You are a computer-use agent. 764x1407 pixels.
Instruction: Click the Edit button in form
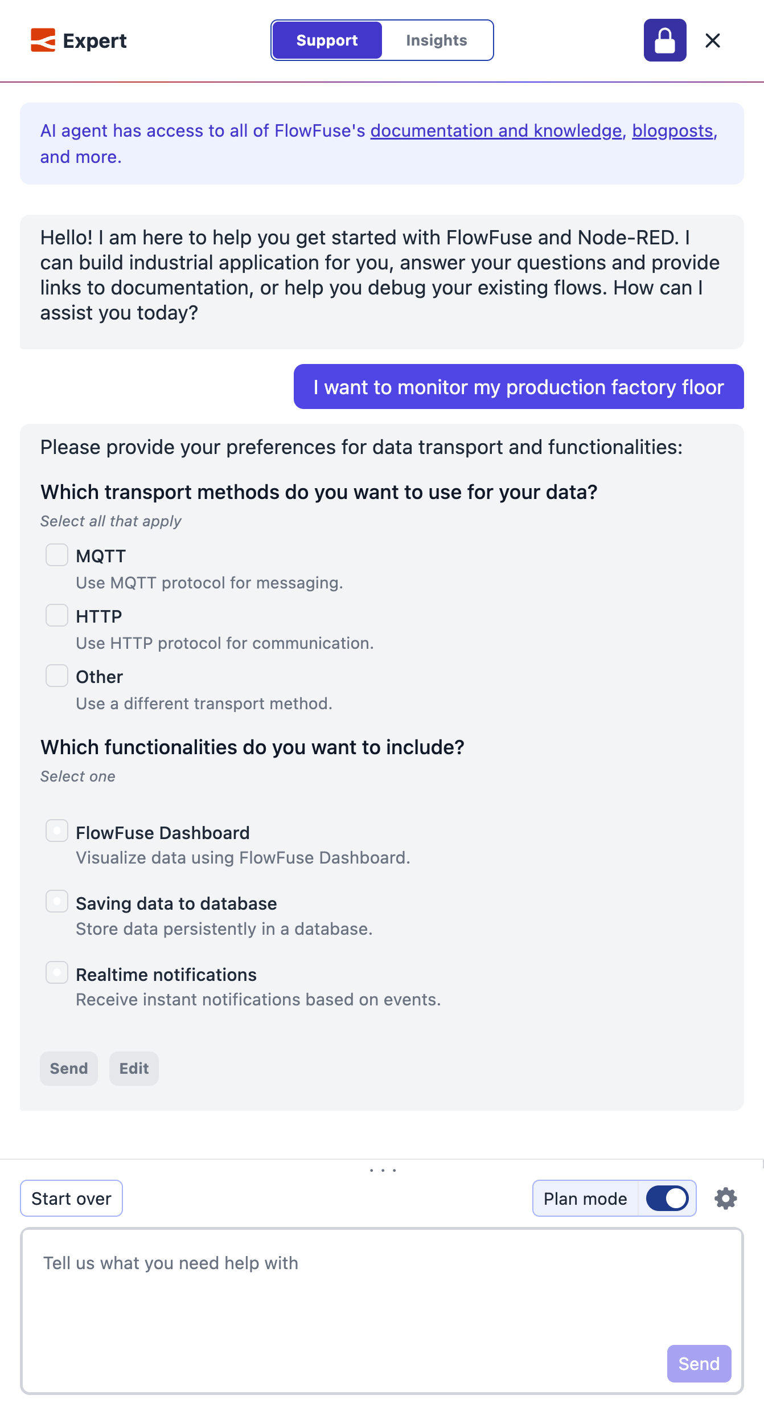coord(134,1069)
